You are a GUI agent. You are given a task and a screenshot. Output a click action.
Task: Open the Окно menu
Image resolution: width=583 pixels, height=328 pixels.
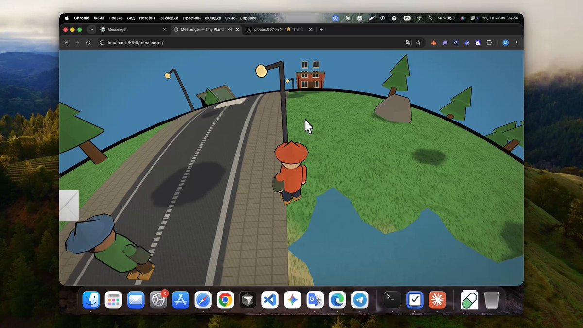(230, 18)
